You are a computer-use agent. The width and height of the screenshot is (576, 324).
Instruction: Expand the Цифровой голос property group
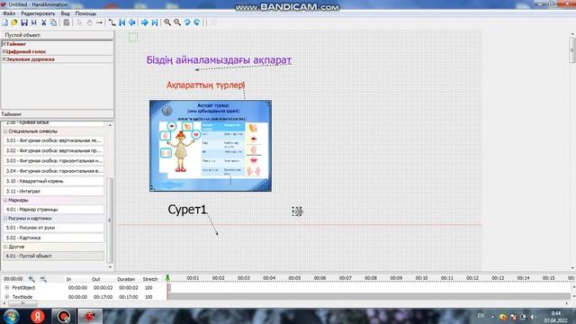click(4, 51)
